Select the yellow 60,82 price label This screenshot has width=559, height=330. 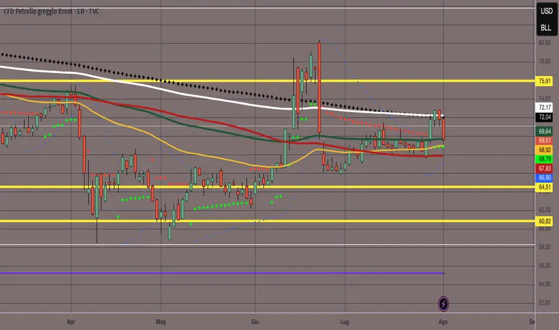[x=545, y=221]
